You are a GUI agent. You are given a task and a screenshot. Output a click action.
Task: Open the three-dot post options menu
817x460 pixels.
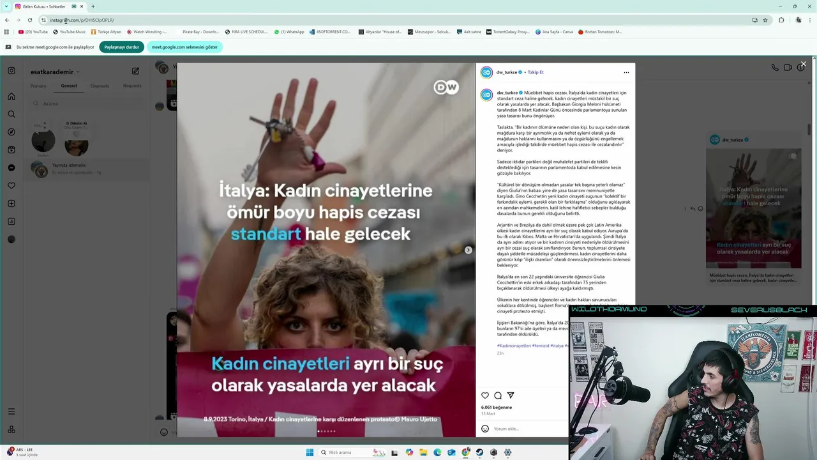pos(626,72)
